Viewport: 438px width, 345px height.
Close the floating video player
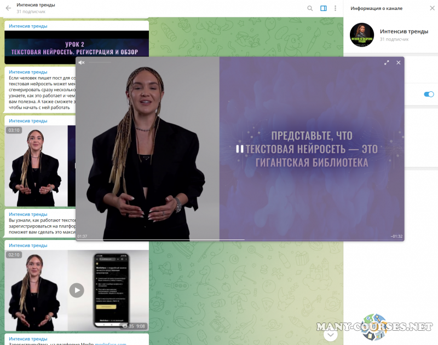399,63
